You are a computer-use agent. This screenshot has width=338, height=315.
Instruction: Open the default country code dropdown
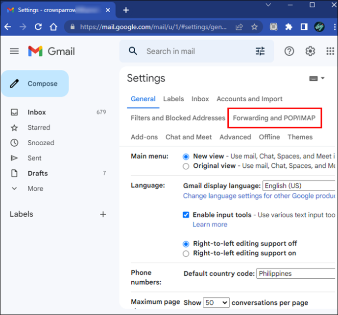[x=296, y=273]
